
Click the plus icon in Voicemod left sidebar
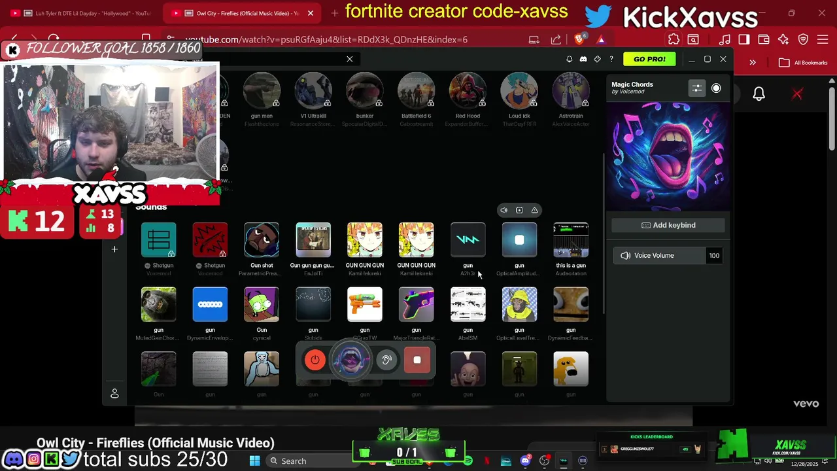(x=114, y=249)
